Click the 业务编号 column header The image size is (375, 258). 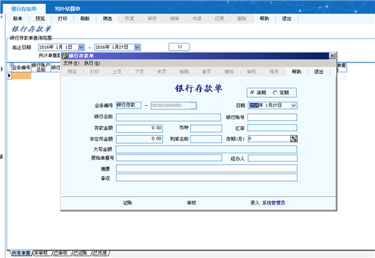click(x=21, y=68)
